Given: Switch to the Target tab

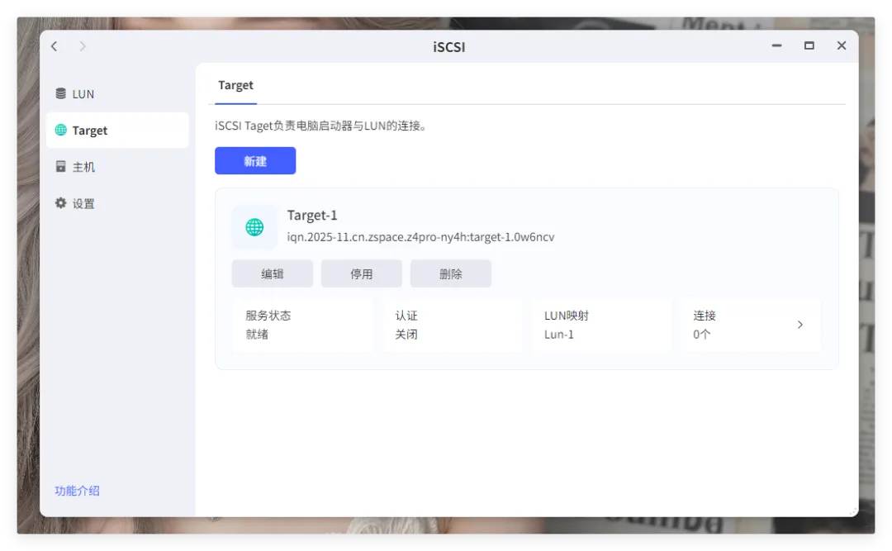Looking at the screenshot, I should pyautogui.click(x=235, y=85).
